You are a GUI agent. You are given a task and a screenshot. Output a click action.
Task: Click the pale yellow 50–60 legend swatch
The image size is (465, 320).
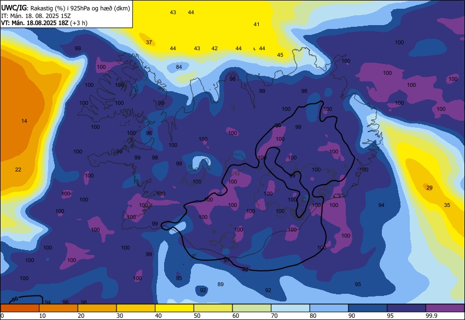(x=213, y=308)
